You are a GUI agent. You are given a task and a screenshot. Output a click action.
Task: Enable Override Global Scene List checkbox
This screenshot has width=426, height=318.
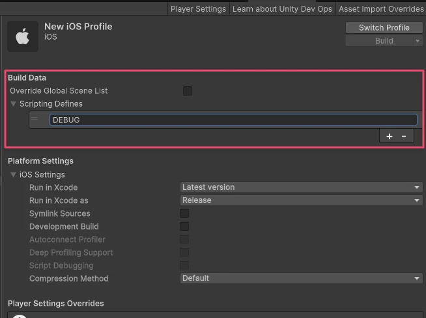pos(188,91)
